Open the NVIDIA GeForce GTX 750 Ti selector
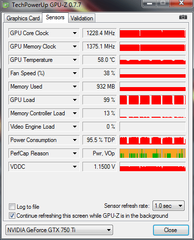This screenshot has height=240, width=194. [59, 230]
